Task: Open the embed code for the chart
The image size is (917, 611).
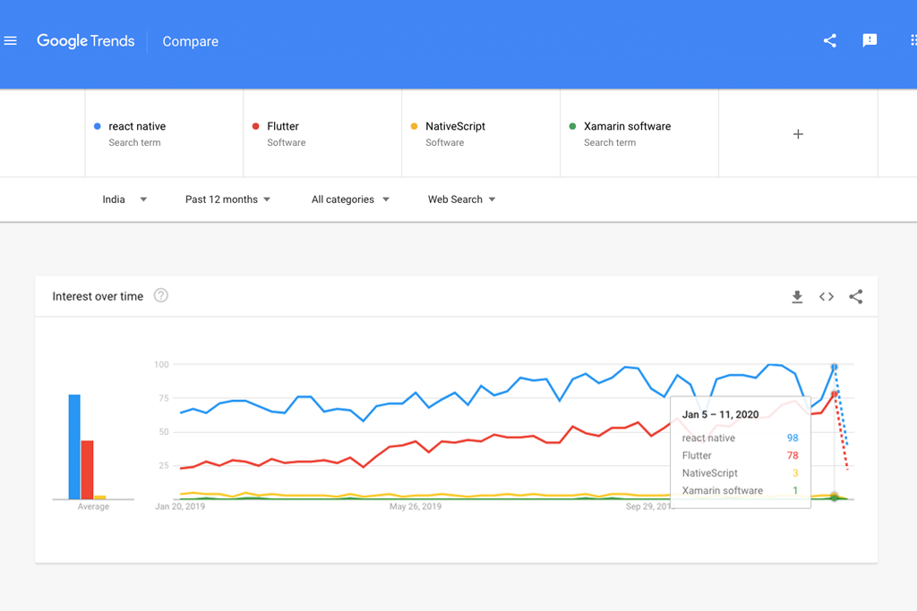Action: point(826,296)
